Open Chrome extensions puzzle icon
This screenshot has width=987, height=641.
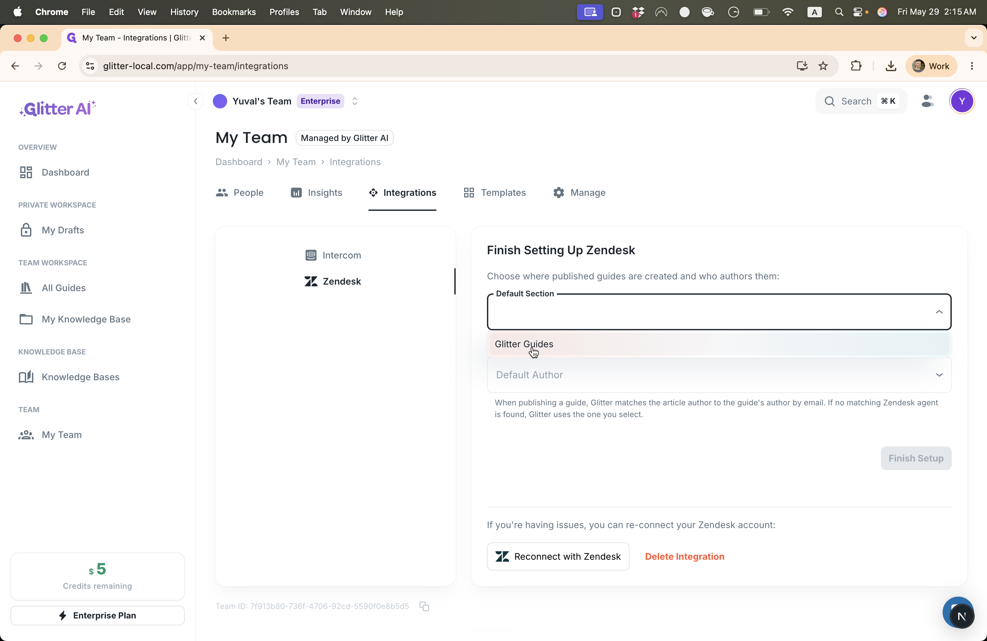click(856, 66)
